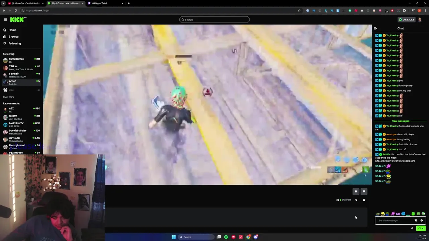Open the Chrome profile avatar
Screen dimensions: 429x241
(x=419, y=10)
